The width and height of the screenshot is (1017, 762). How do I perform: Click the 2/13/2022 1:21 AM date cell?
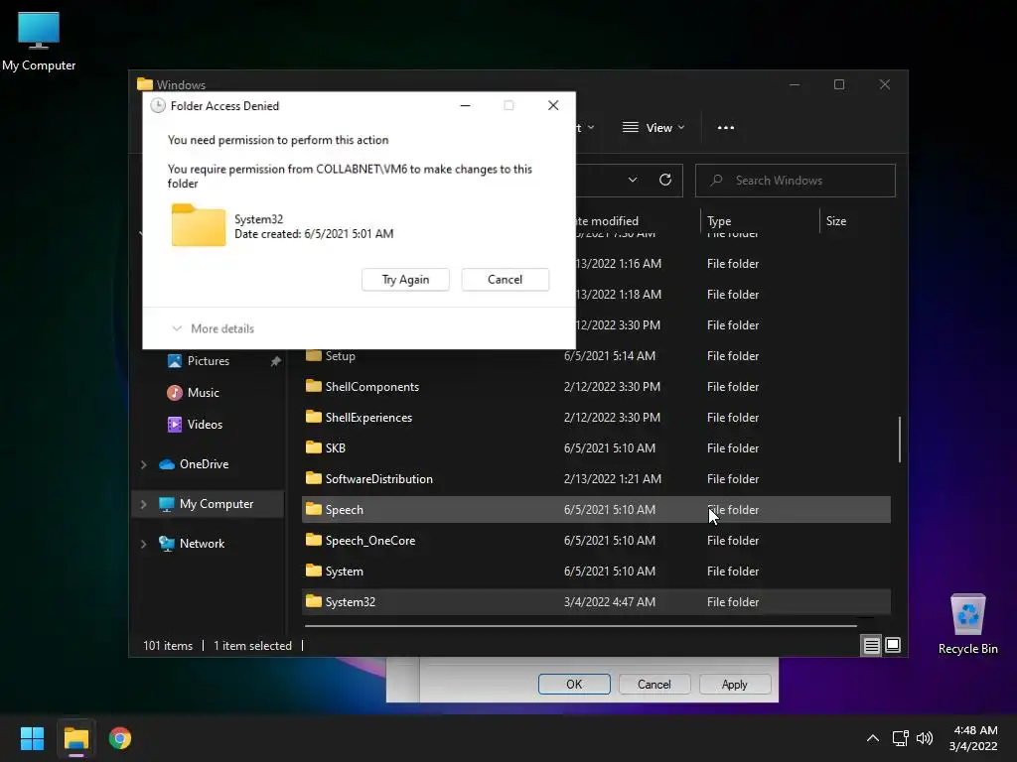tap(612, 479)
